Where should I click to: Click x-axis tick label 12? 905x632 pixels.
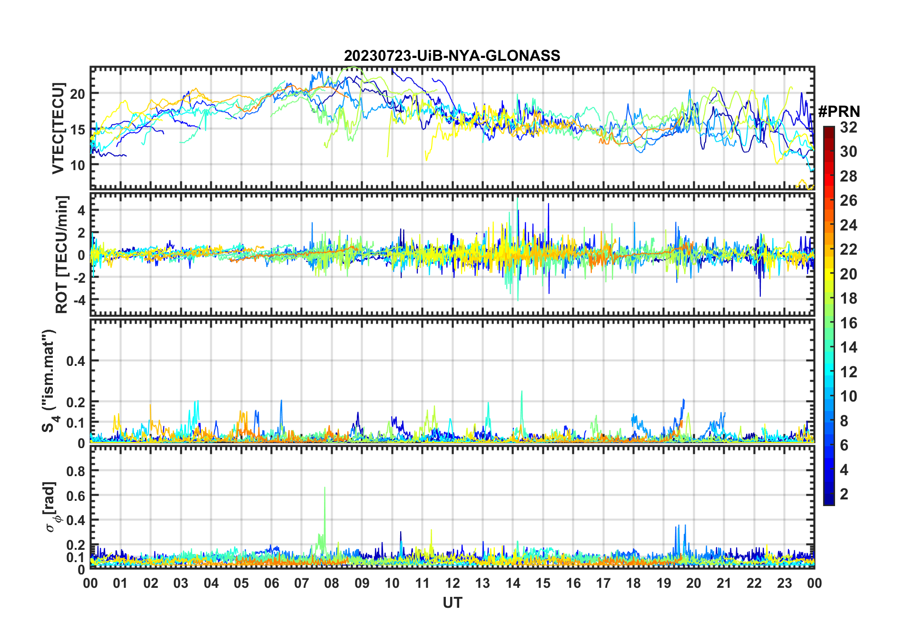point(452,583)
